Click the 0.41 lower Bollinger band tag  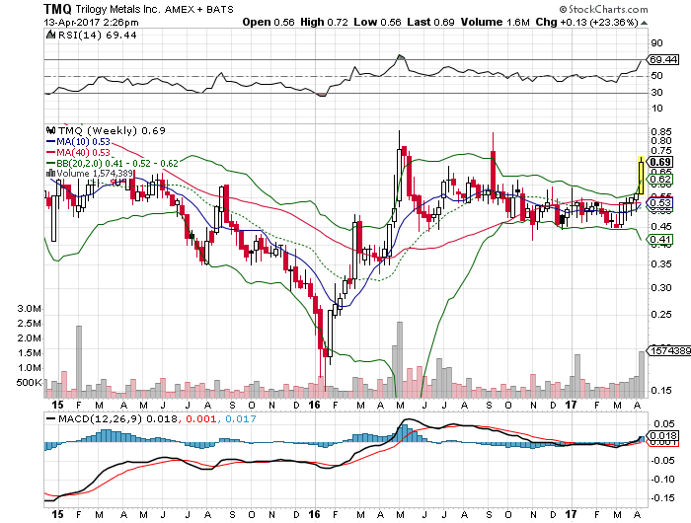662,240
